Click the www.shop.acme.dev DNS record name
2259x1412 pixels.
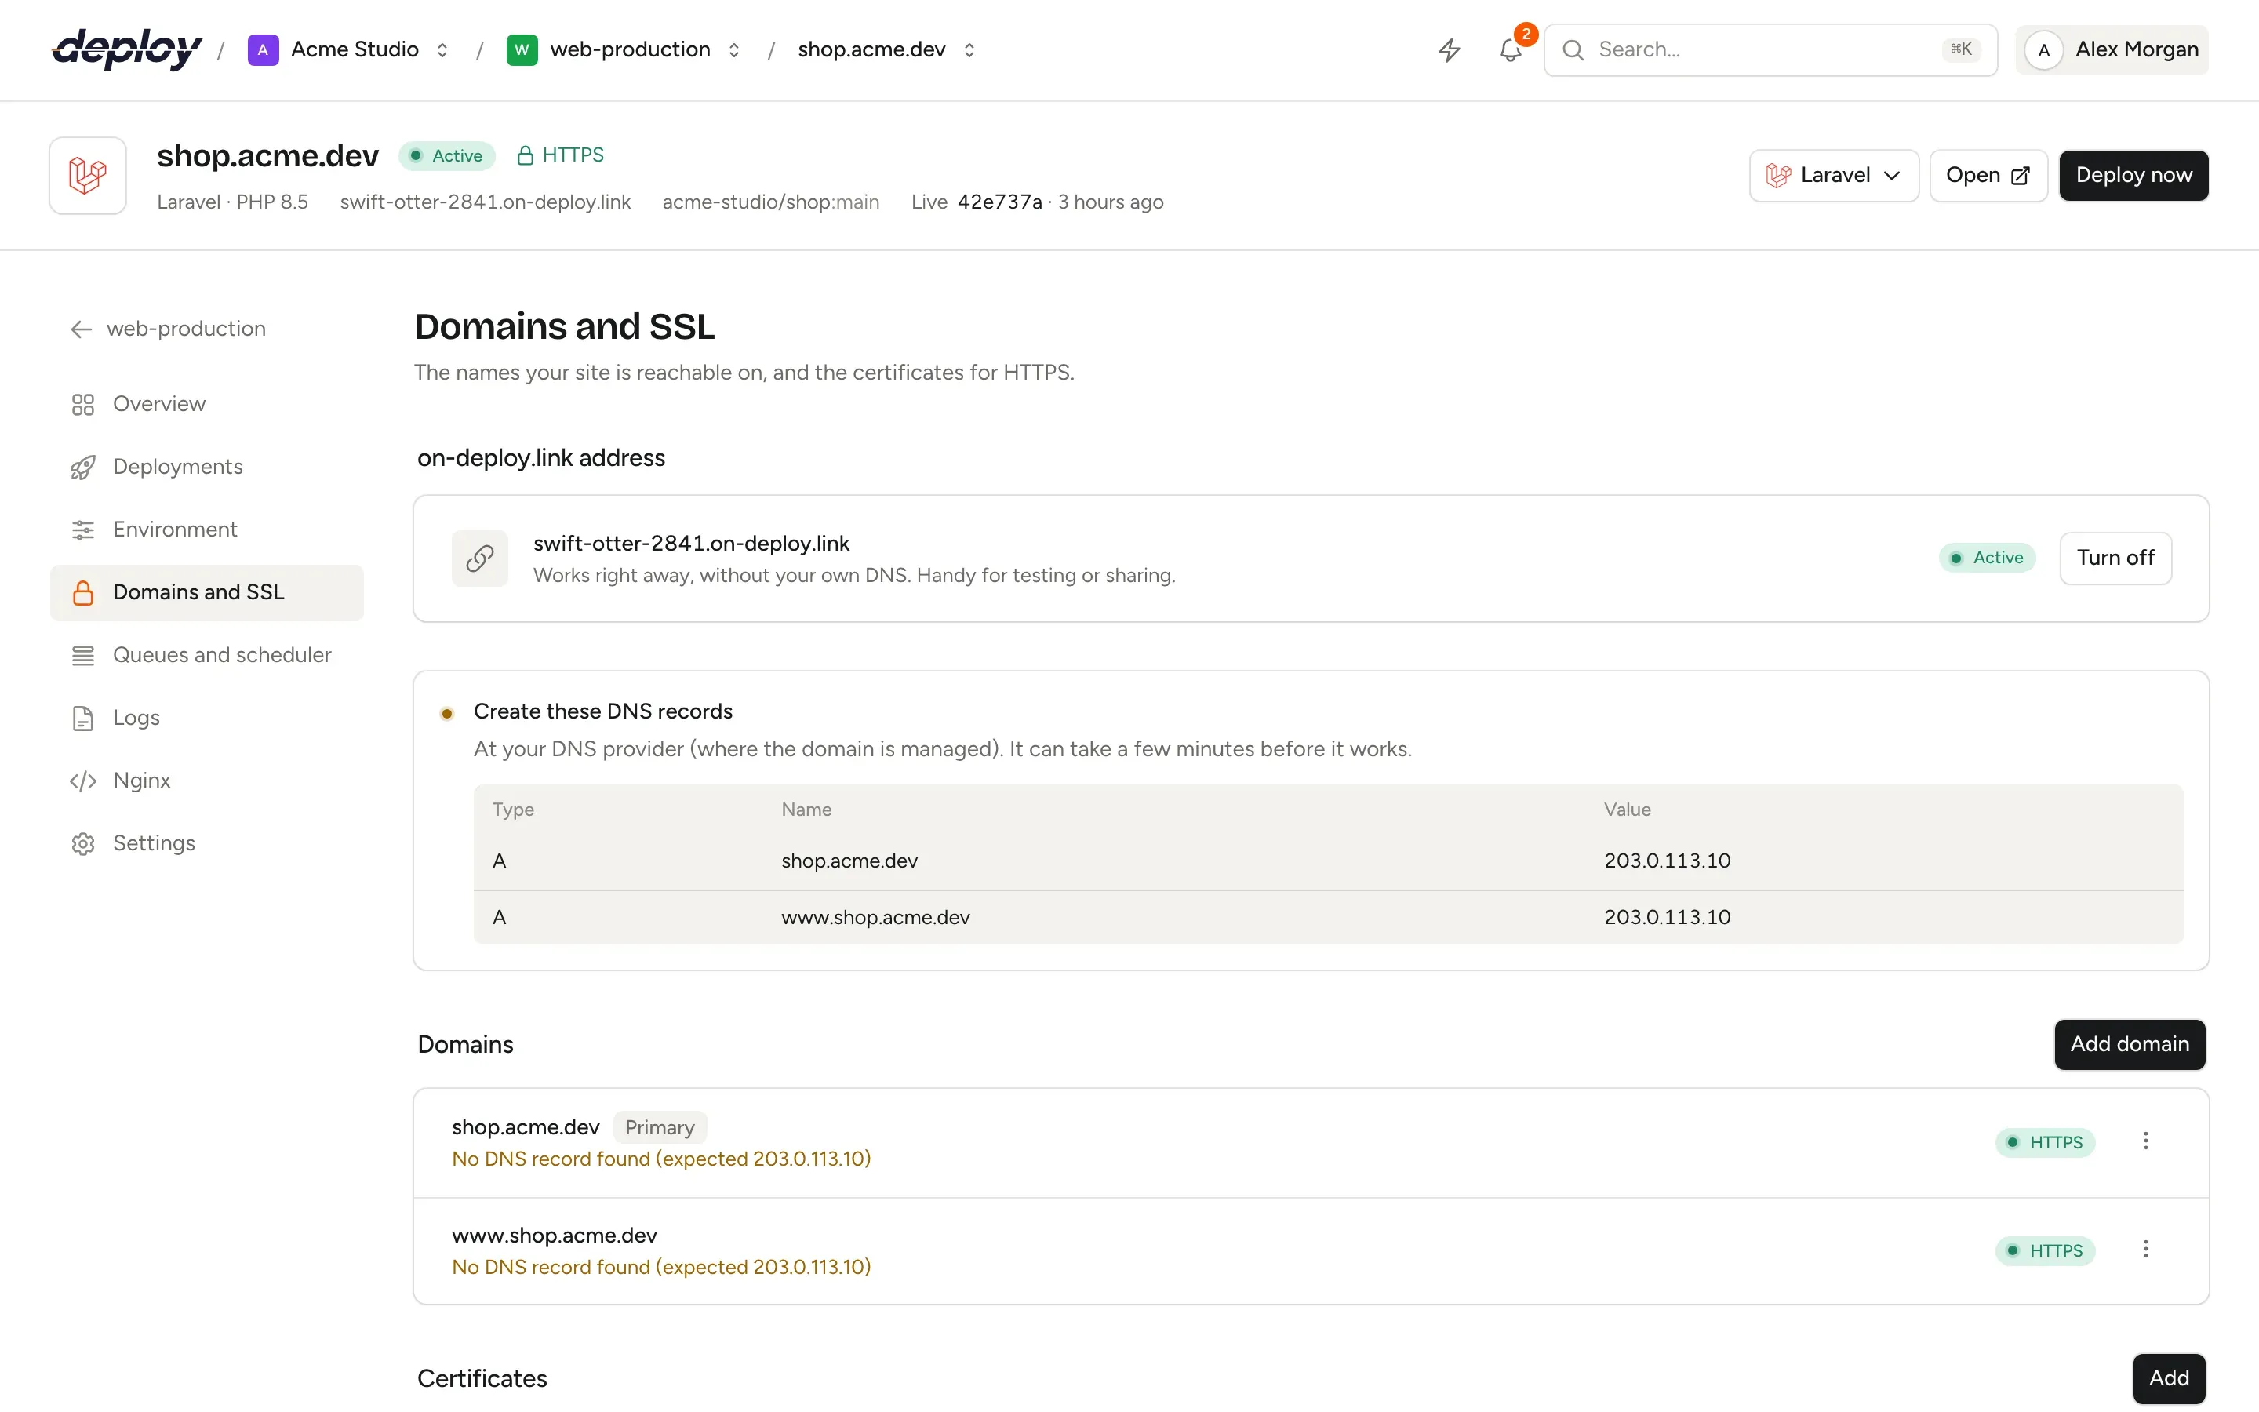[875, 917]
